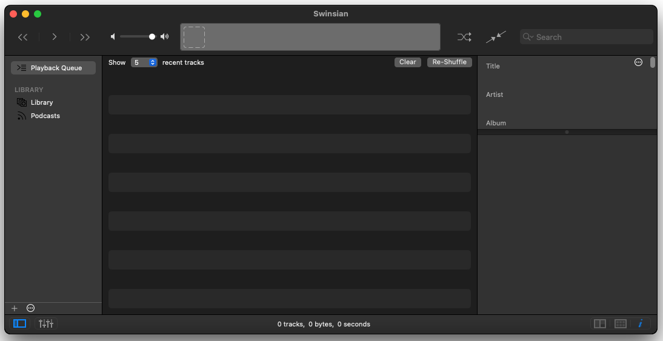
Task: Open the equalizer controls
Action: point(46,323)
